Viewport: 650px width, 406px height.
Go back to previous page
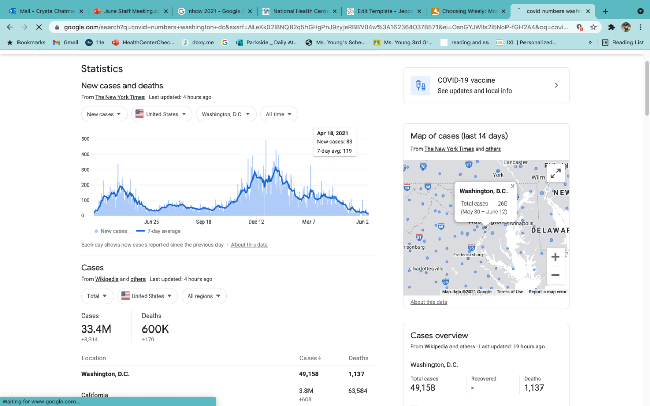10,27
